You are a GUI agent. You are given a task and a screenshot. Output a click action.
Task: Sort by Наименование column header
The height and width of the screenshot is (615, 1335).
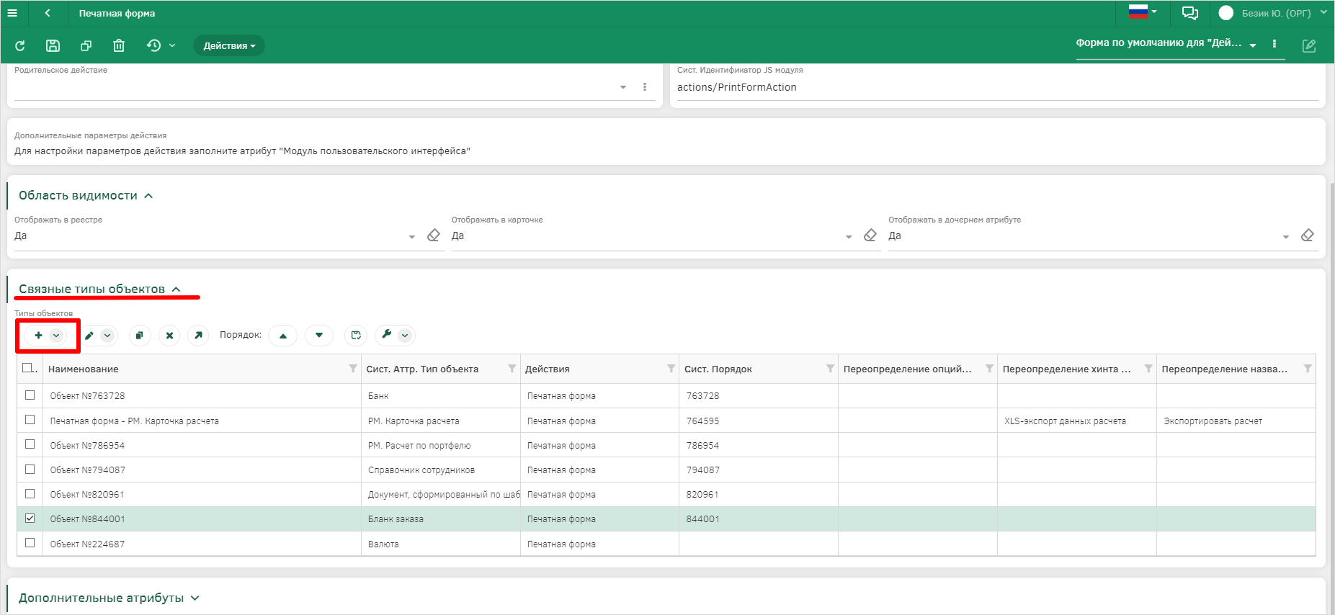click(84, 369)
